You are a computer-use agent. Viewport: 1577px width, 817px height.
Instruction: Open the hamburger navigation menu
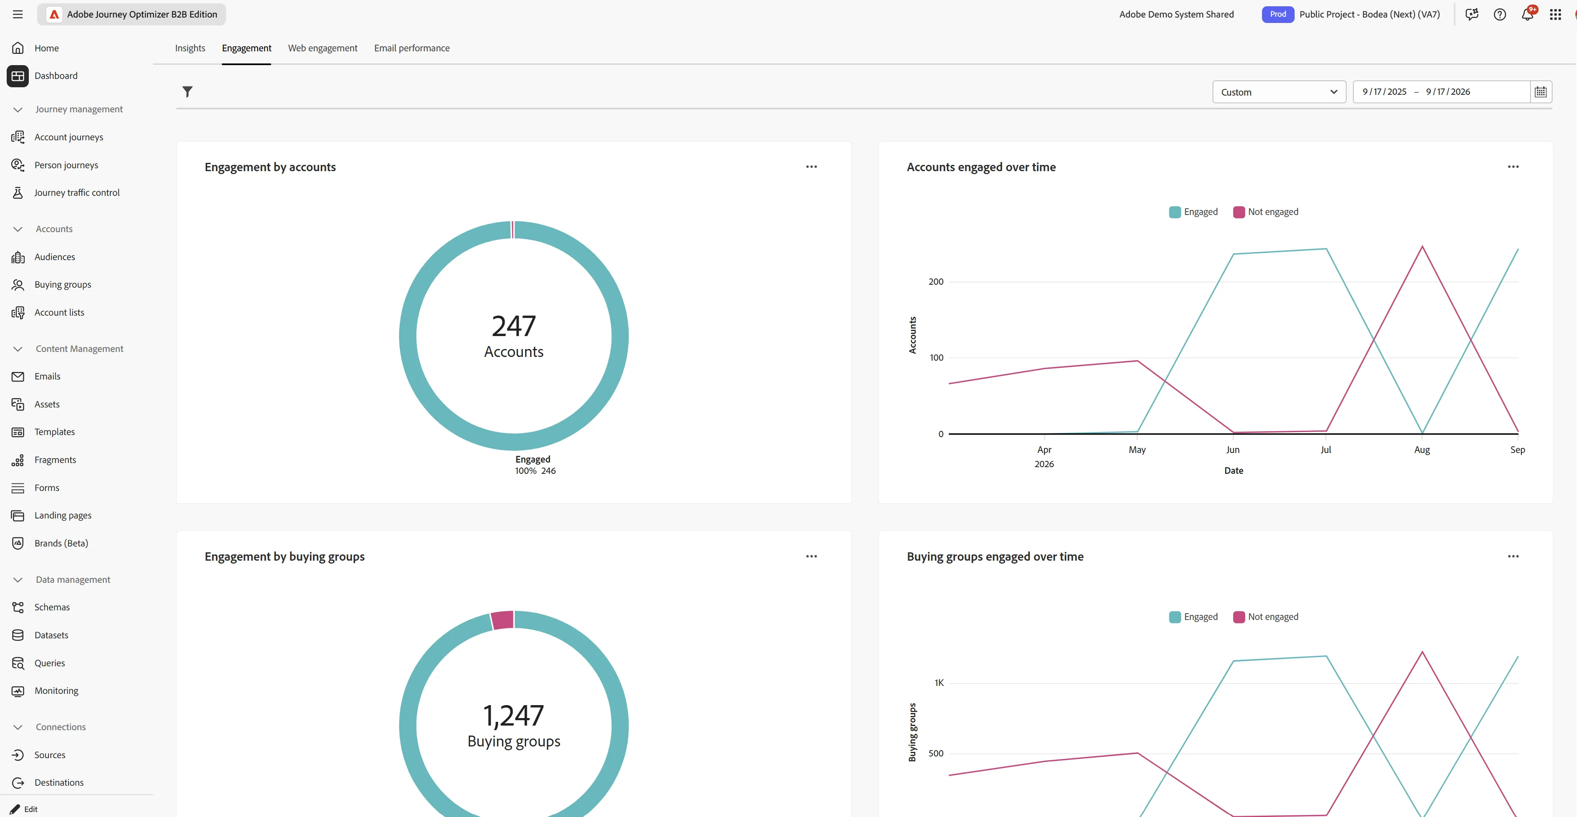click(18, 14)
